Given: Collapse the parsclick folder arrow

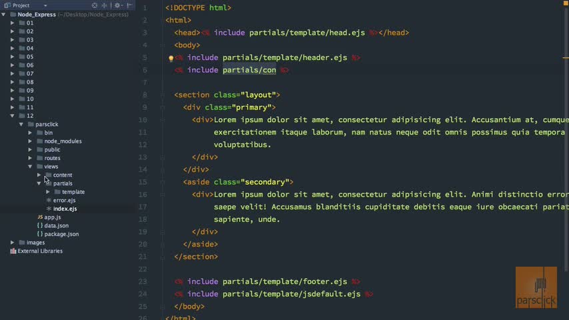Looking at the screenshot, I should click(21, 124).
